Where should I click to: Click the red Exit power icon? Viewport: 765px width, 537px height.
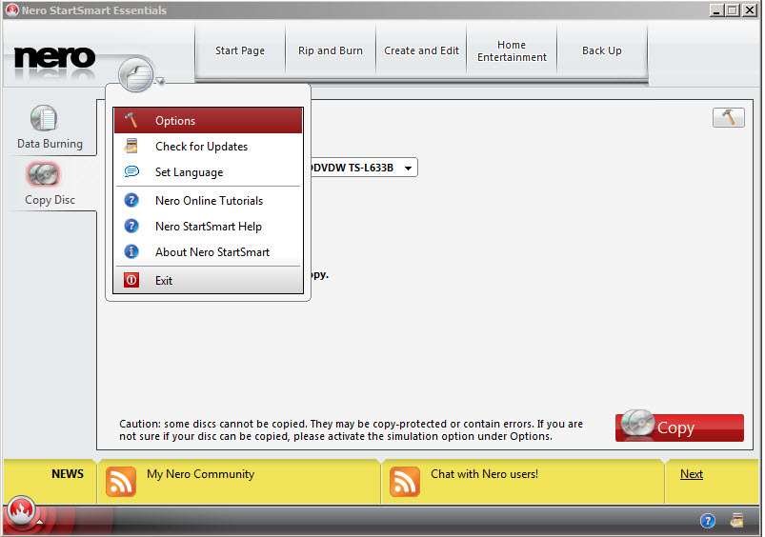131,280
